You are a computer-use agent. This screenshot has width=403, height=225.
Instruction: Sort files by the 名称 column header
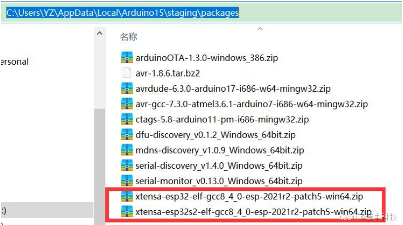coord(129,37)
